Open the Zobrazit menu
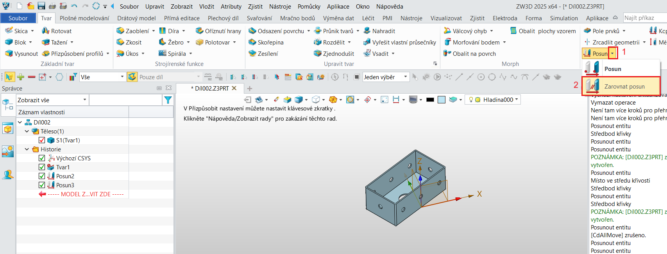The height and width of the screenshot is (254, 667). [182, 6]
